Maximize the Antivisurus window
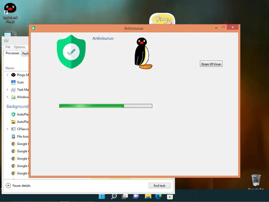Viewport: 269px width, 202px height. click(x=223, y=27)
